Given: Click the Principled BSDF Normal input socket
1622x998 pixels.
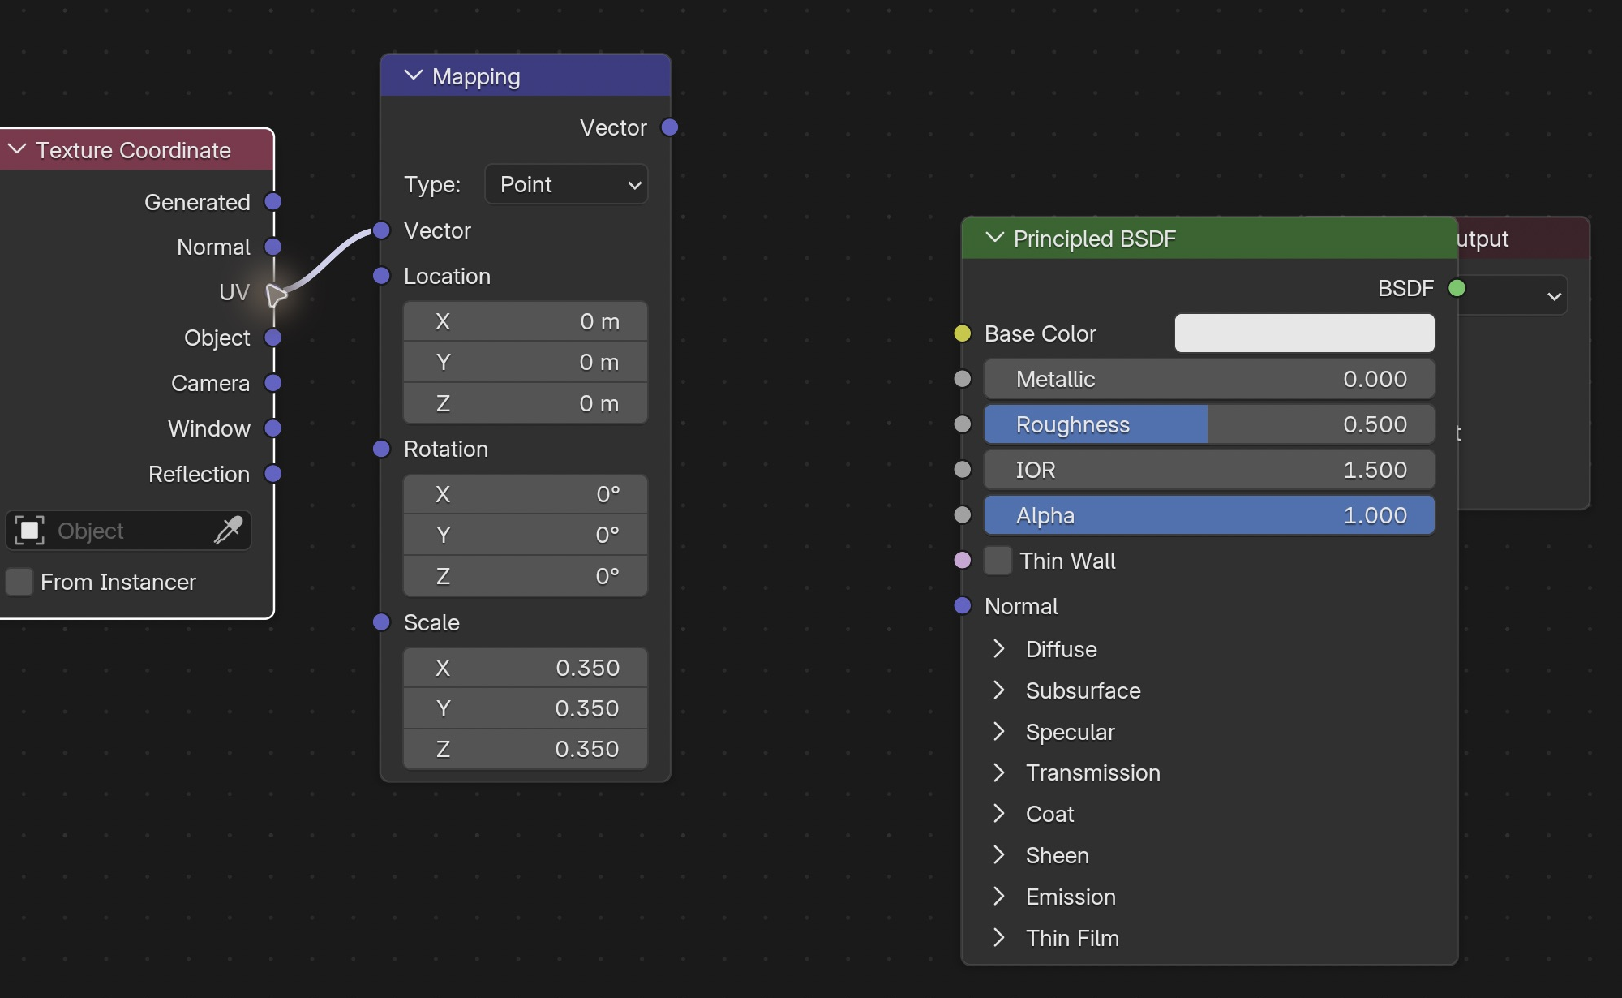Looking at the screenshot, I should click(963, 606).
